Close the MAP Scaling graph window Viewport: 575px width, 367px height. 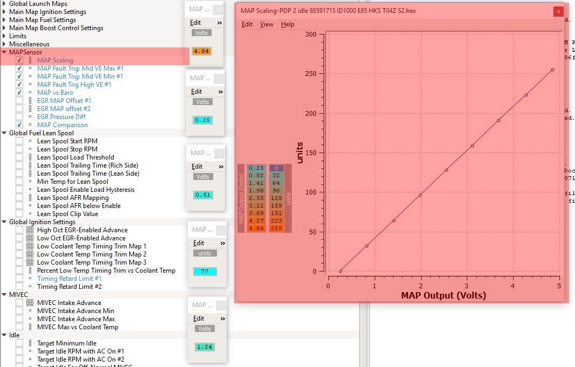(558, 11)
